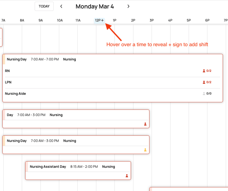Select the 3P time label
The width and height of the screenshot is (228, 191).
(x=152, y=20)
